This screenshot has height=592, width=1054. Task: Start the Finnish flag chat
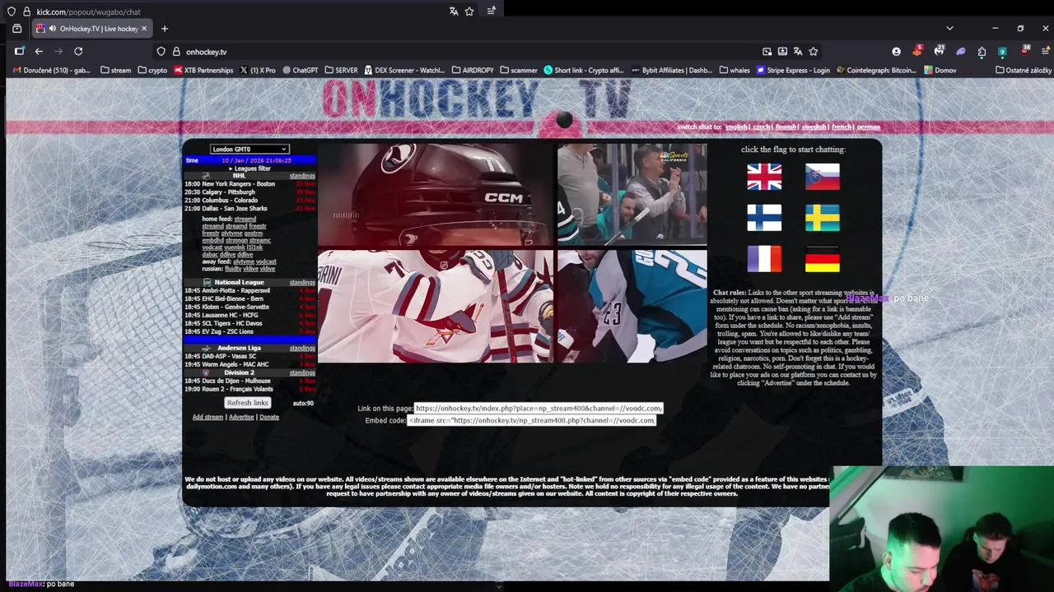764,218
